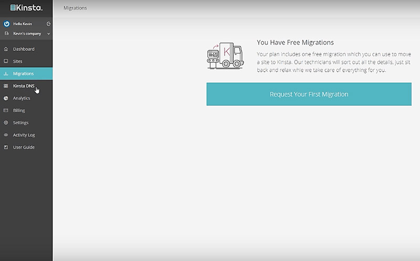Click the free migration description paragraph
Screen dimensions: 420x261
coord(334,62)
